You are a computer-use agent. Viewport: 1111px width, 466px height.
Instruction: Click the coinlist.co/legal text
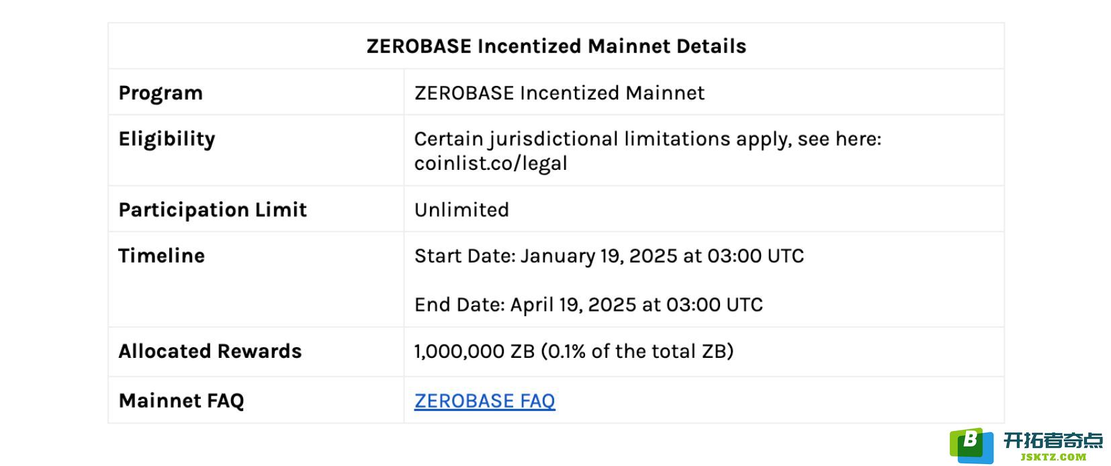490,163
